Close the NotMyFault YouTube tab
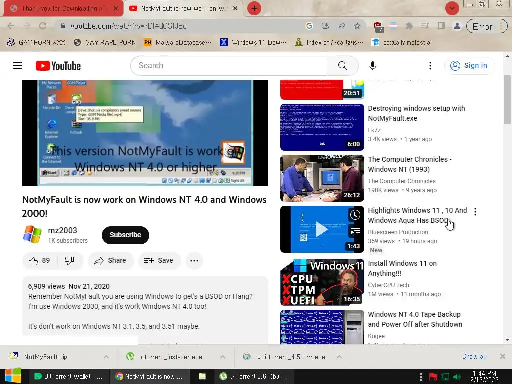512x384 pixels. click(x=235, y=9)
